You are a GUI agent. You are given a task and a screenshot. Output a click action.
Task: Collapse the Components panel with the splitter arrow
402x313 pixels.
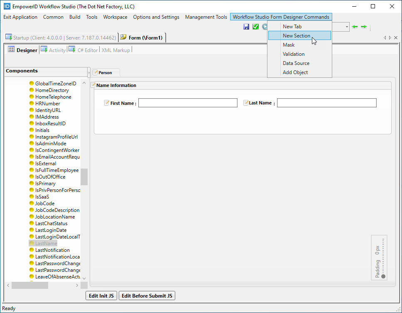pyautogui.click(x=89, y=73)
